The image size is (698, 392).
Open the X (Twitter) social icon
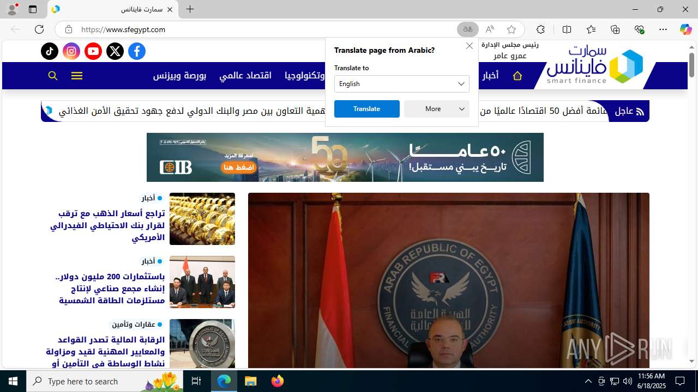coord(115,51)
